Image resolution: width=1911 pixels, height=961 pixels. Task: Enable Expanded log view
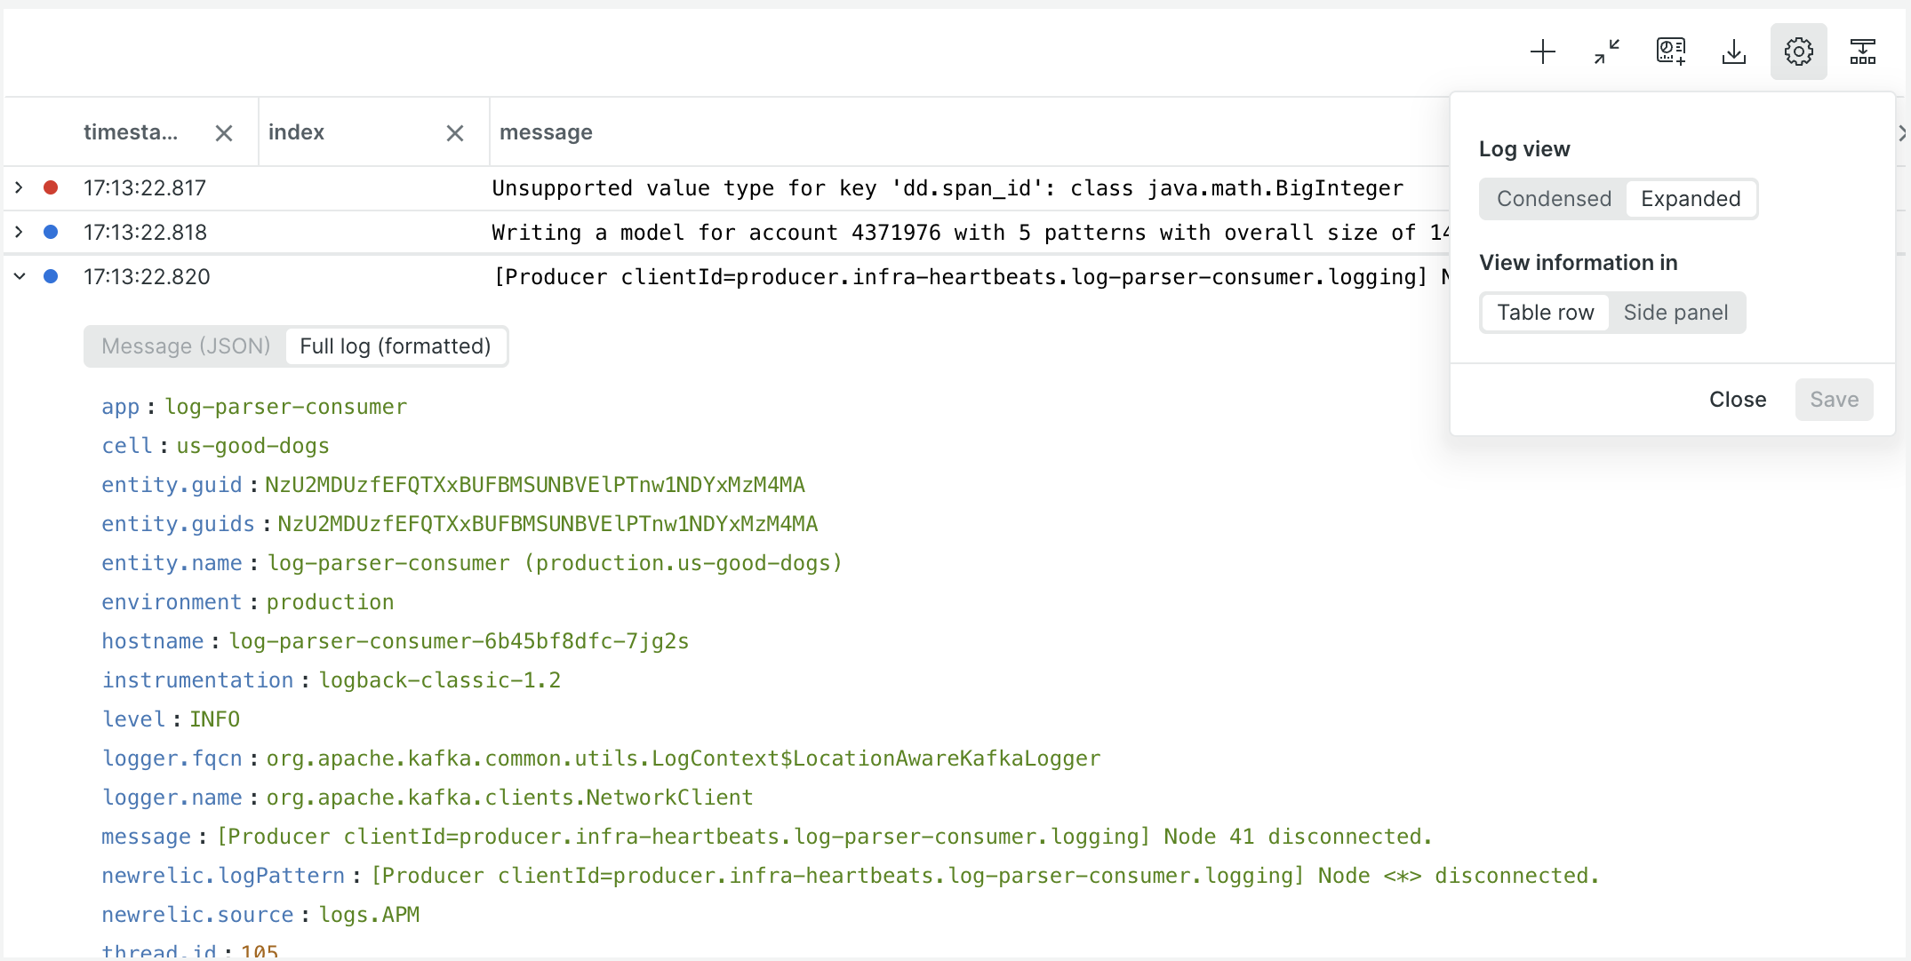1691,198
